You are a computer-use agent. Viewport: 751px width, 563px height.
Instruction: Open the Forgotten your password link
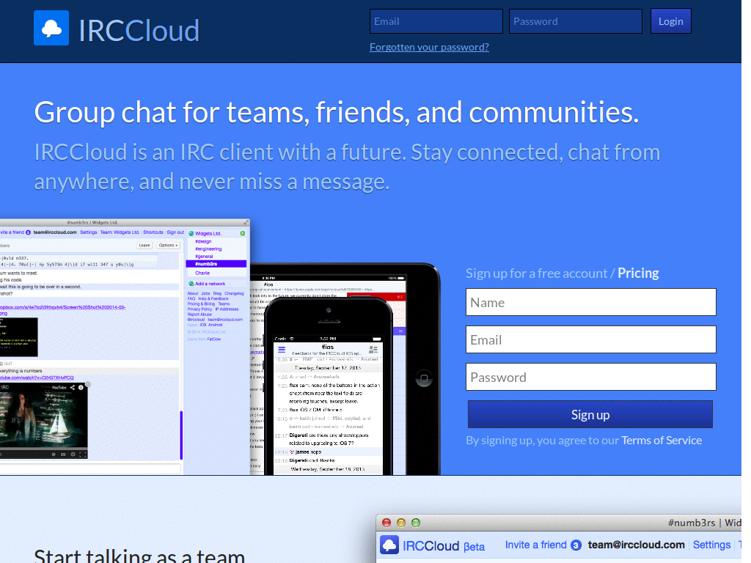point(429,46)
